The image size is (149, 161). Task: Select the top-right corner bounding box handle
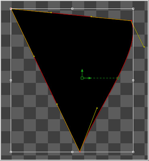pyautogui.click(x=133, y=9)
